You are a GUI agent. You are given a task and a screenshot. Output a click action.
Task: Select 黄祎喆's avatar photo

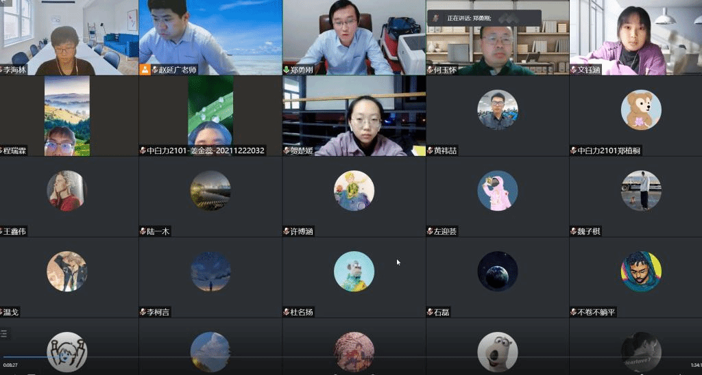click(x=497, y=110)
